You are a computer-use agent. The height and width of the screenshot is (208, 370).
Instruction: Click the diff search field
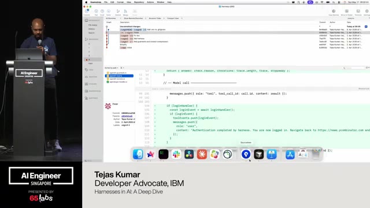354,68
